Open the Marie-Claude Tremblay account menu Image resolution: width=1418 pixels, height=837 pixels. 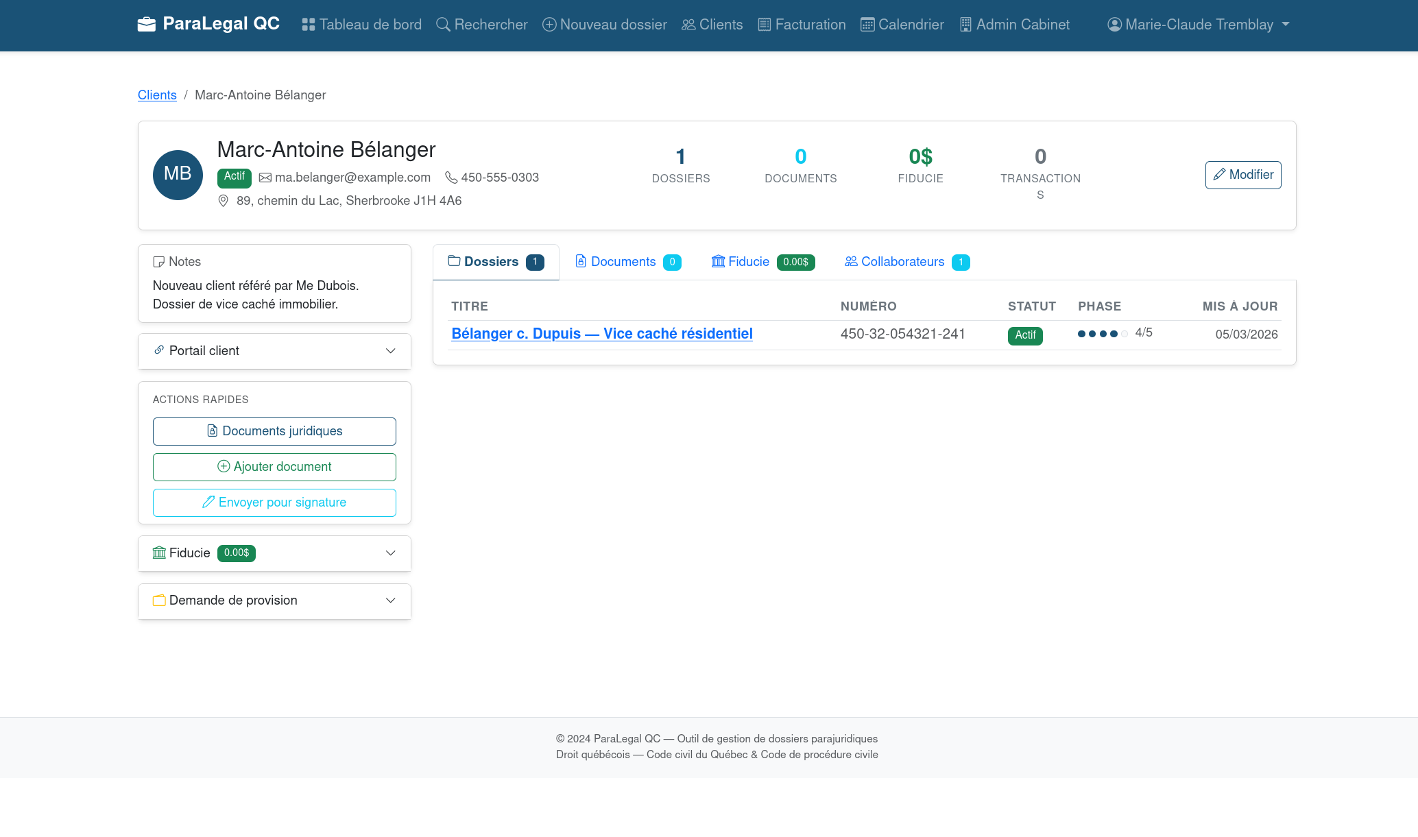click(x=1197, y=24)
